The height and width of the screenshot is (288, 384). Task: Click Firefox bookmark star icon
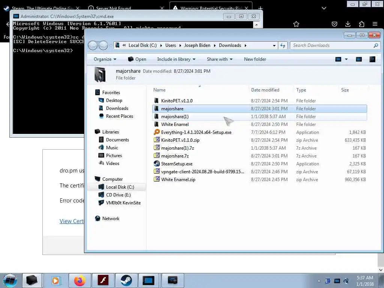click(x=296, y=24)
